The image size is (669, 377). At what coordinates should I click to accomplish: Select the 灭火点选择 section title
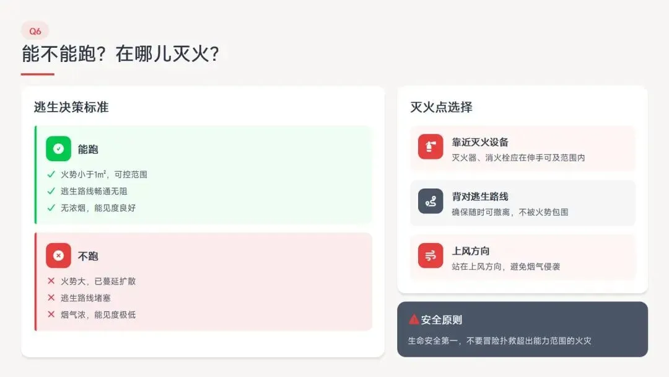tap(441, 107)
